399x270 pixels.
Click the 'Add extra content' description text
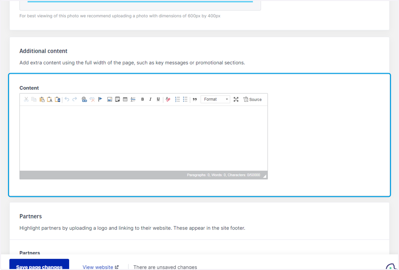132,63
